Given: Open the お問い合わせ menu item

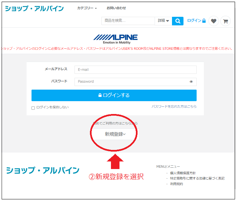Looking at the screenshot, I should 116,8.
